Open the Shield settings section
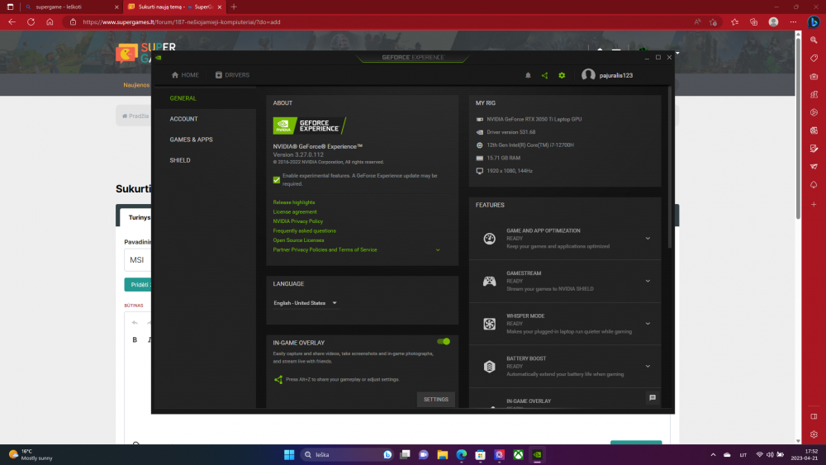The height and width of the screenshot is (465, 826). point(180,160)
